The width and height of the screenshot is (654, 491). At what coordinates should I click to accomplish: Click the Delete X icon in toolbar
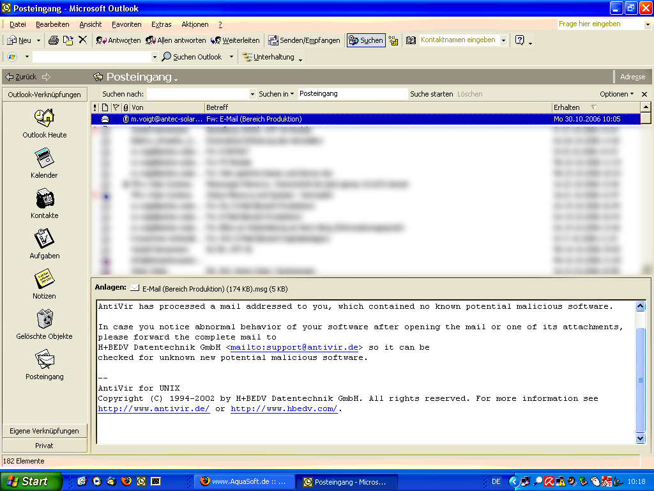tap(82, 40)
